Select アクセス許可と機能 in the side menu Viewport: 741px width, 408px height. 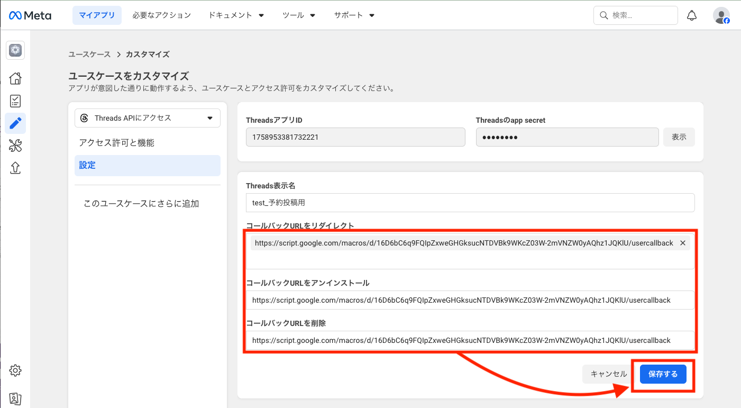[117, 143]
